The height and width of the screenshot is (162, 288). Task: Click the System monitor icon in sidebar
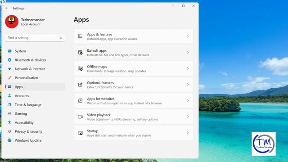pos(9,51)
